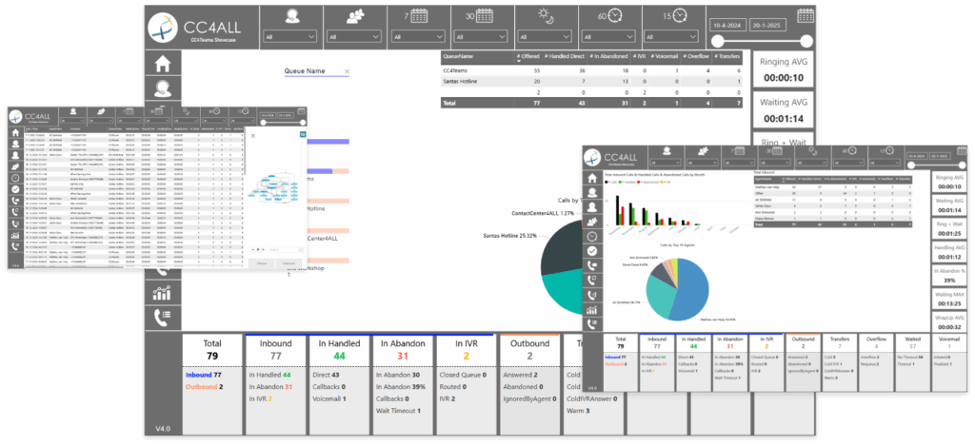Click the phone list icon in sidebar

163,317
